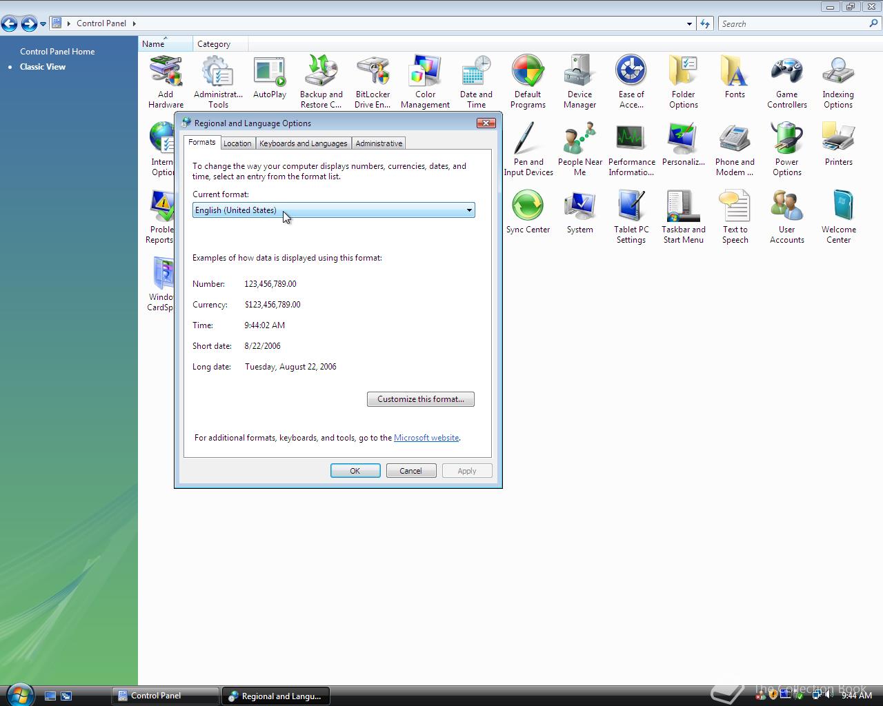Viewport: 883px width, 706px height.
Task: Open Administrative Tools
Action: click(x=218, y=81)
